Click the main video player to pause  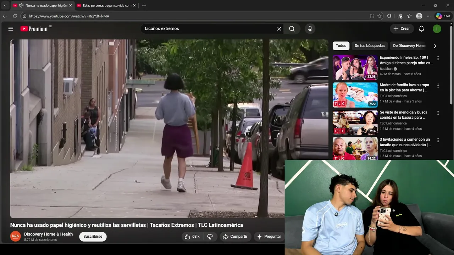(169, 129)
